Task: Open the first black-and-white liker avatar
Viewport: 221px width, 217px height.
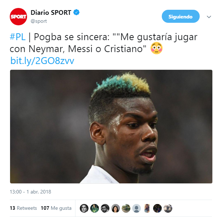Action: [x=84, y=208]
